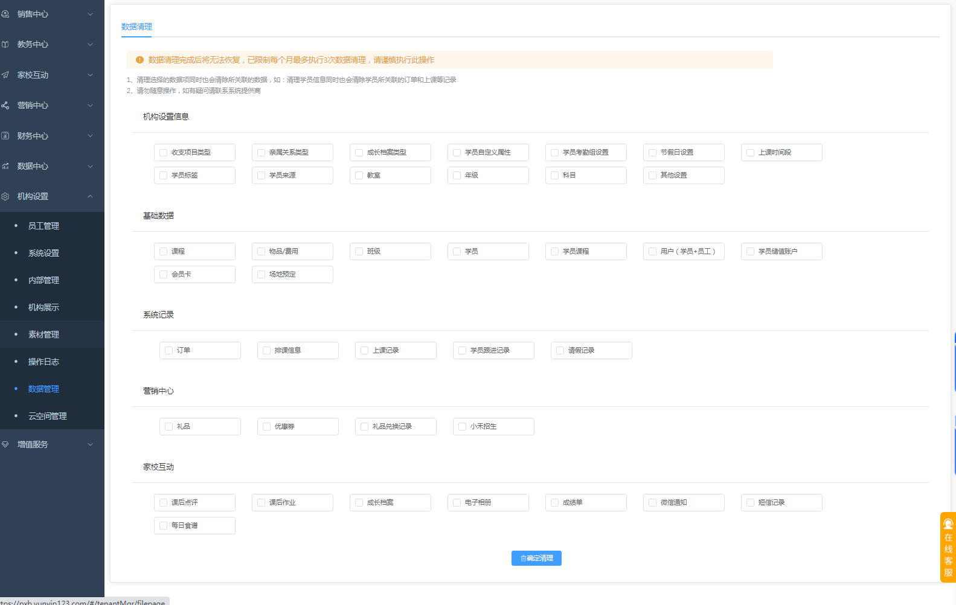Image resolution: width=956 pixels, height=605 pixels.
Task: Check the 学员来源 checkbox
Action: tap(261, 176)
